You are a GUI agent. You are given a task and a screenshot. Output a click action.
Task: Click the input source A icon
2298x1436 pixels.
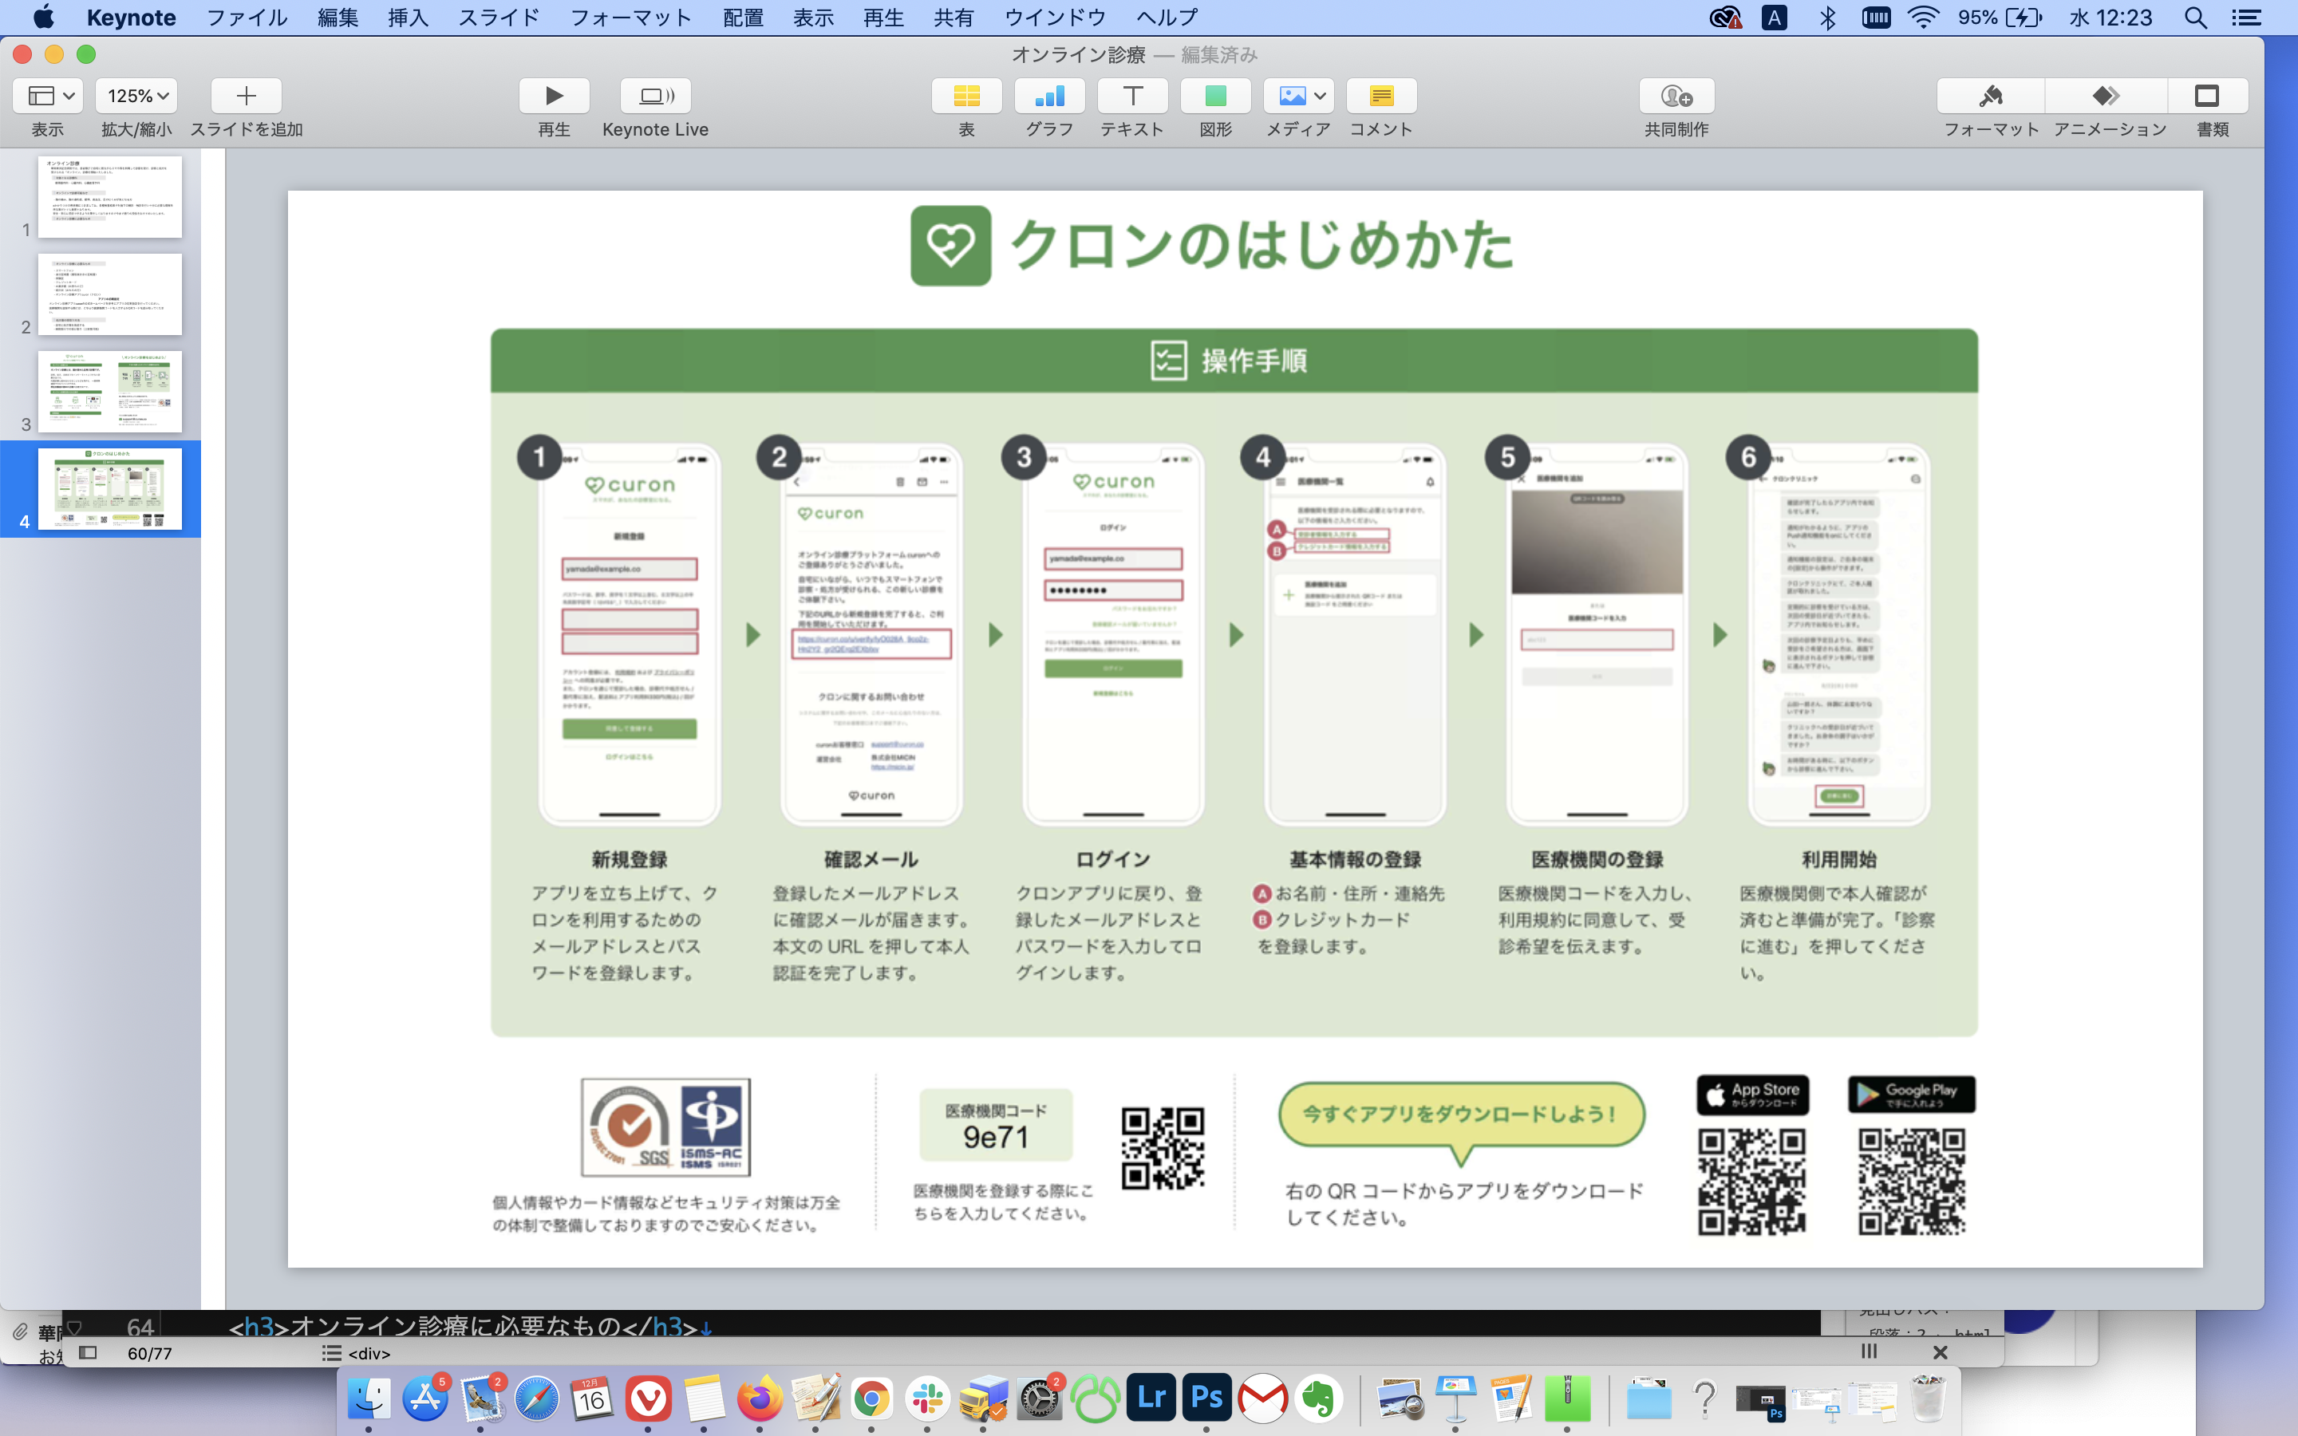click(x=1774, y=17)
